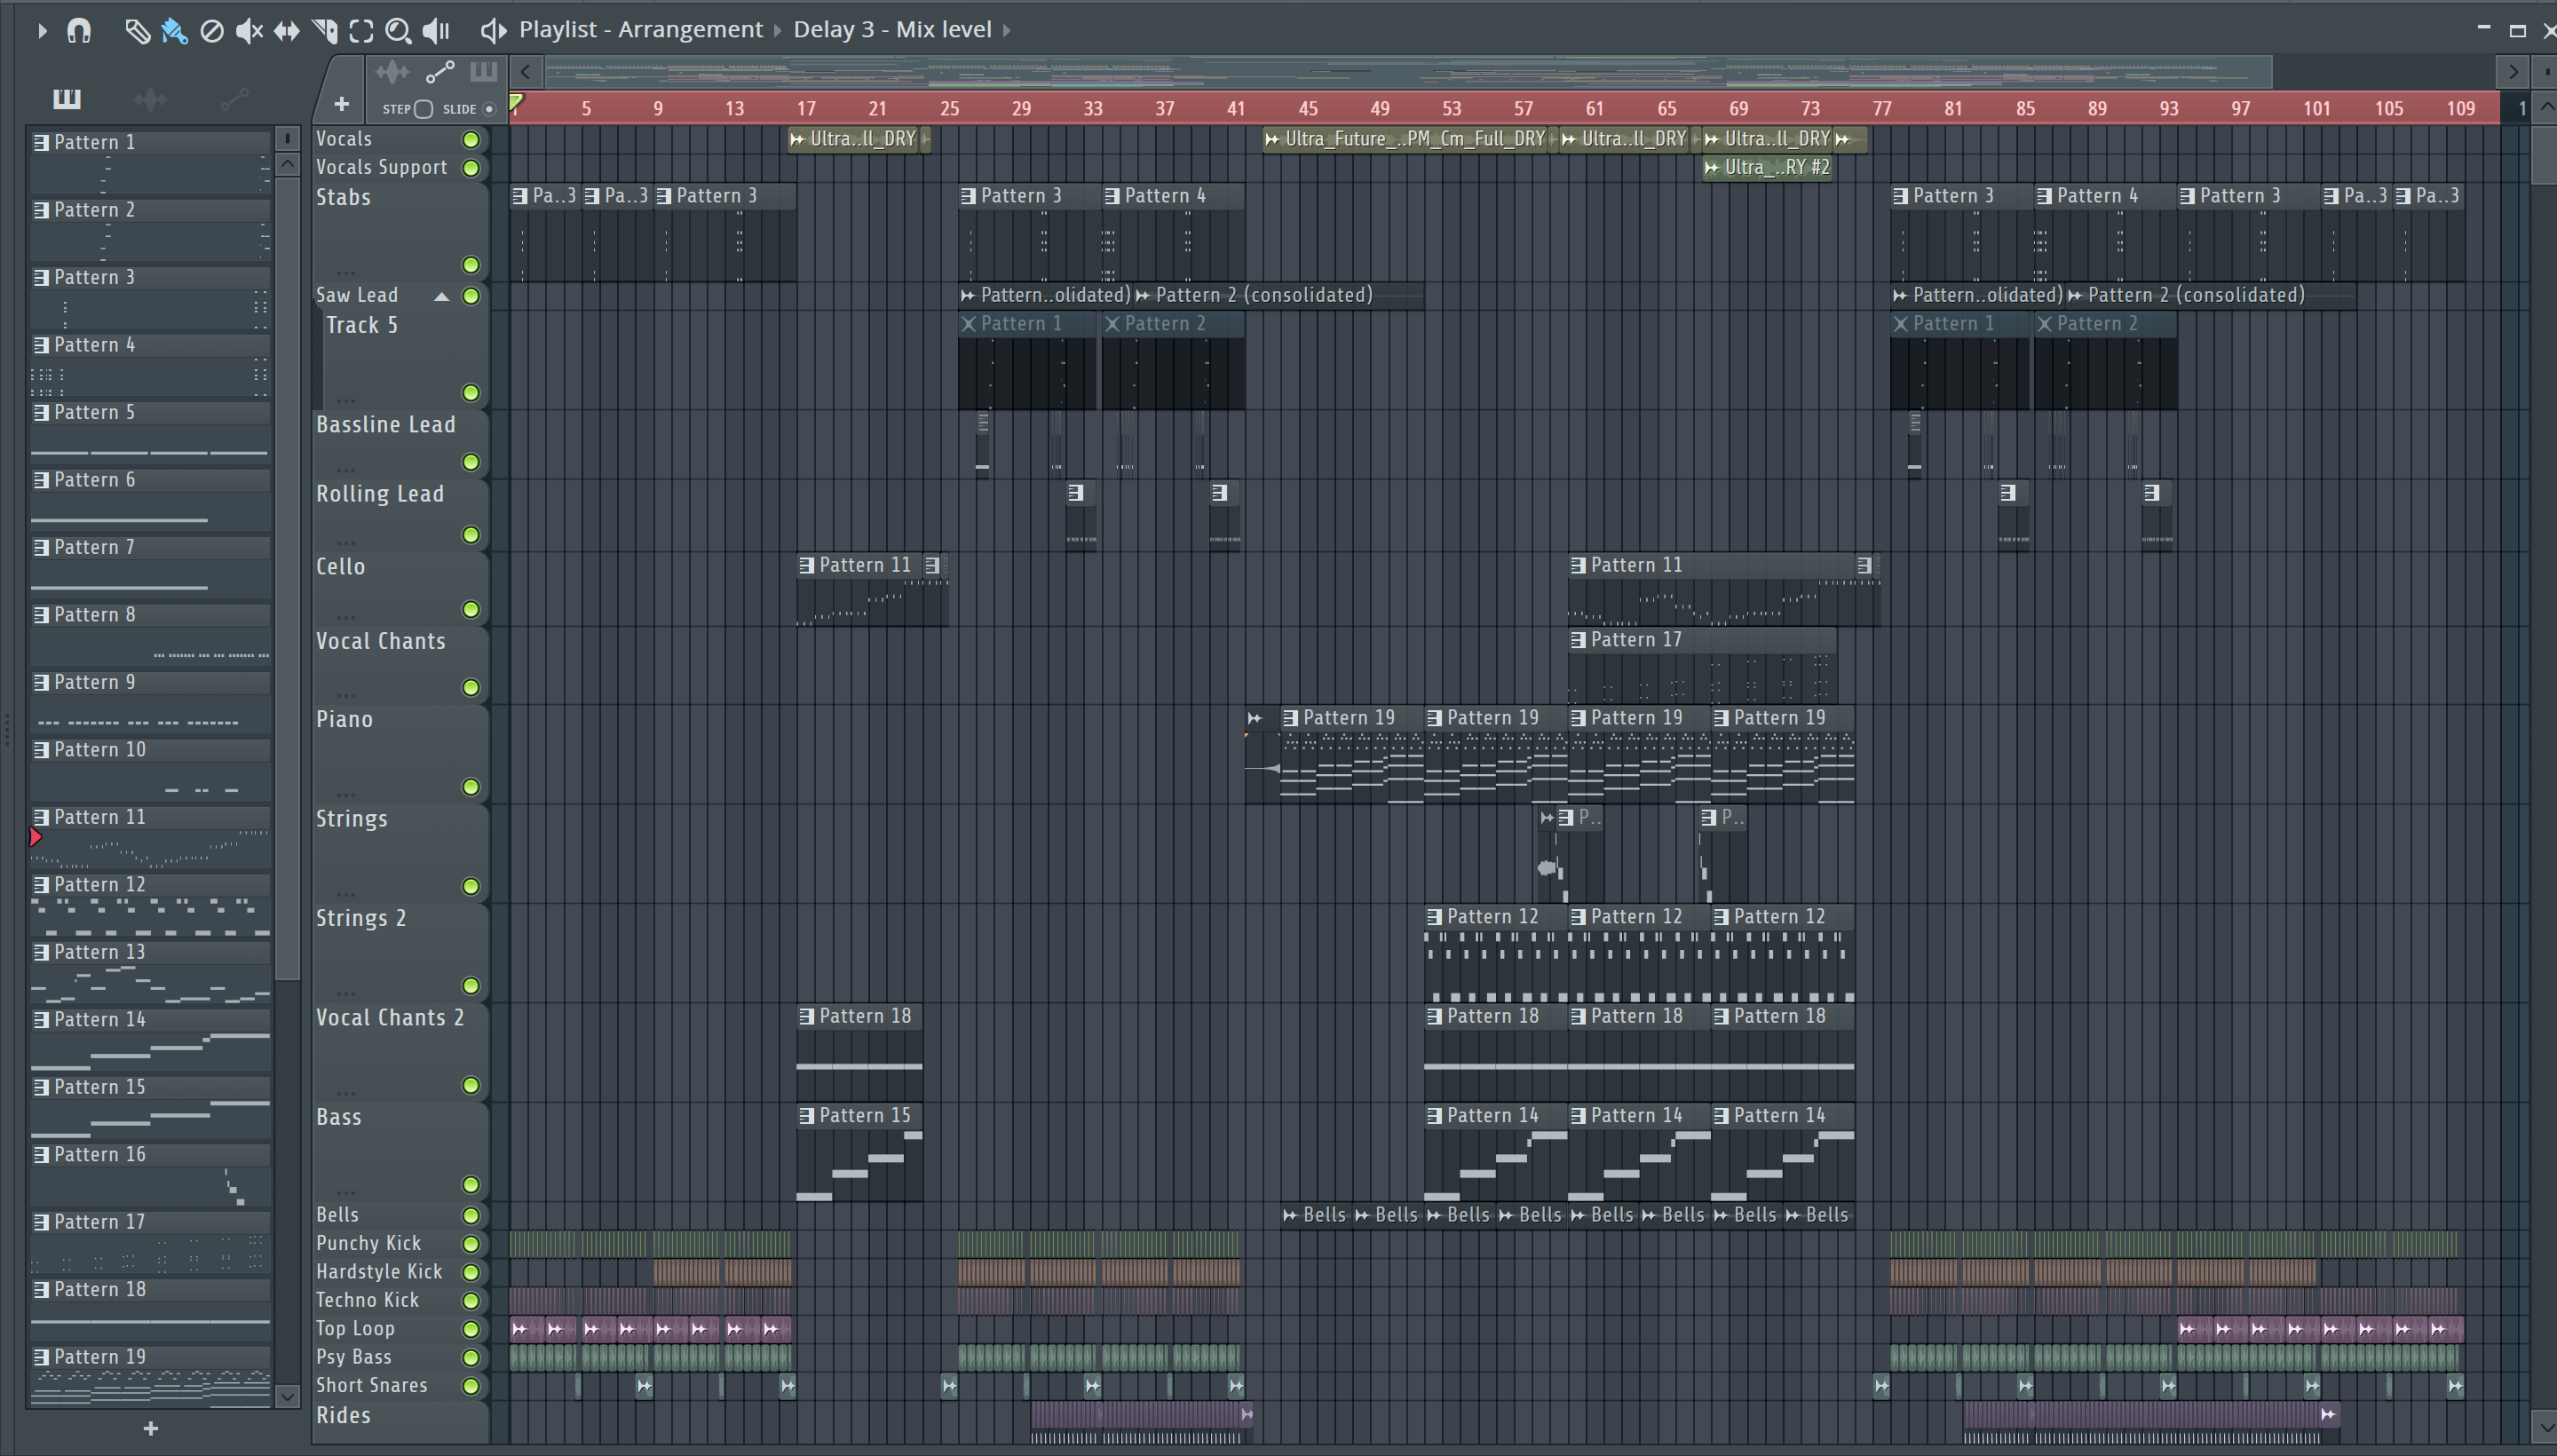Image resolution: width=2557 pixels, height=1456 pixels.
Task: Toggle the magnet snap icon
Action: coord(79,31)
